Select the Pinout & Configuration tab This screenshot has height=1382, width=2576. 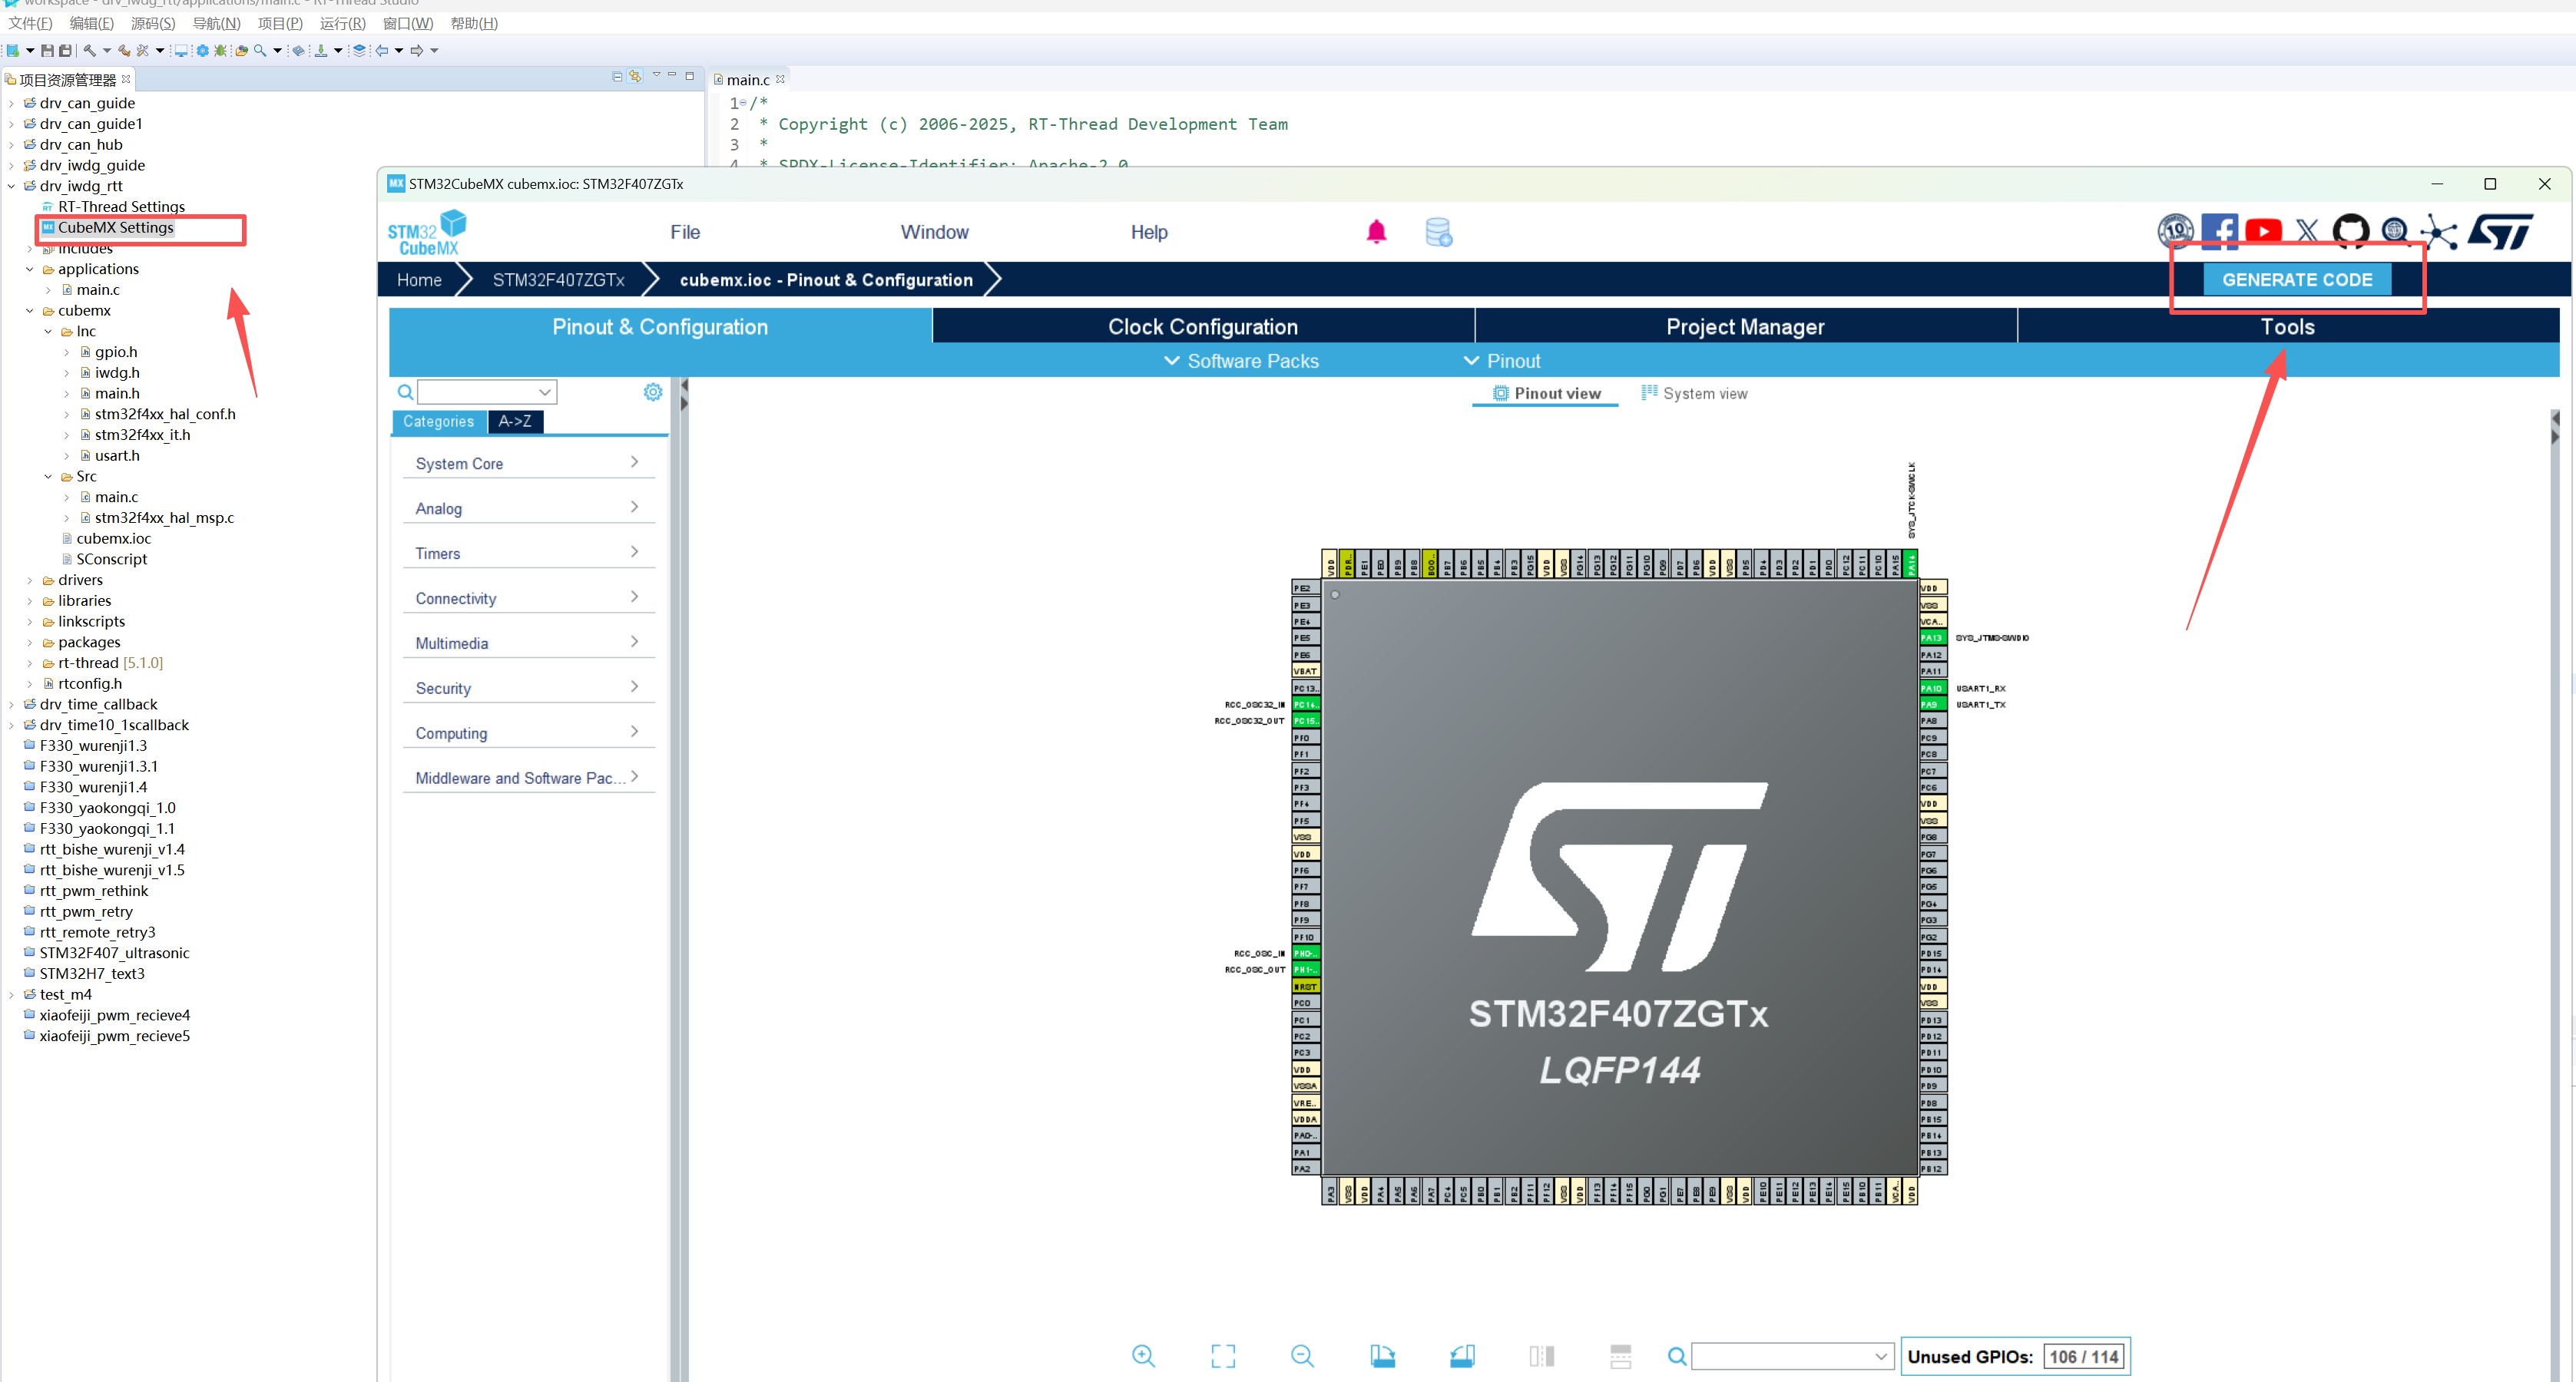[x=660, y=327]
